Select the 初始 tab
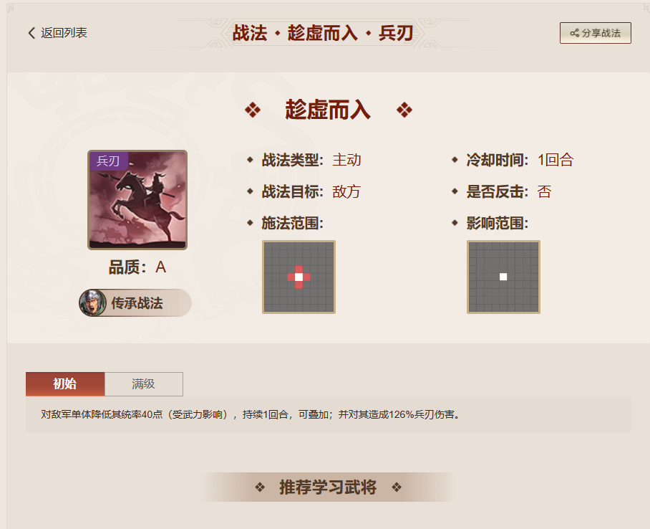Image resolution: width=650 pixels, height=529 pixels. [x=65, y=383]
